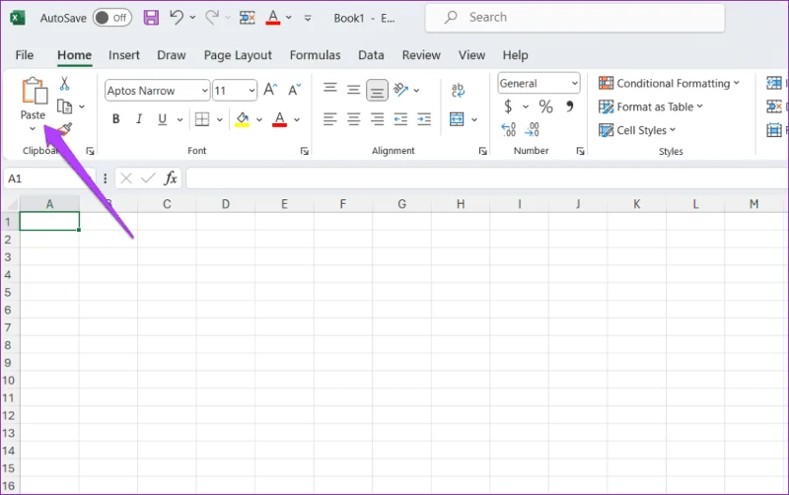Image resolution: width=789 pixels, height=495 pixels.
Task: Apply Comma Style format
Action: (x=570, y=106)
